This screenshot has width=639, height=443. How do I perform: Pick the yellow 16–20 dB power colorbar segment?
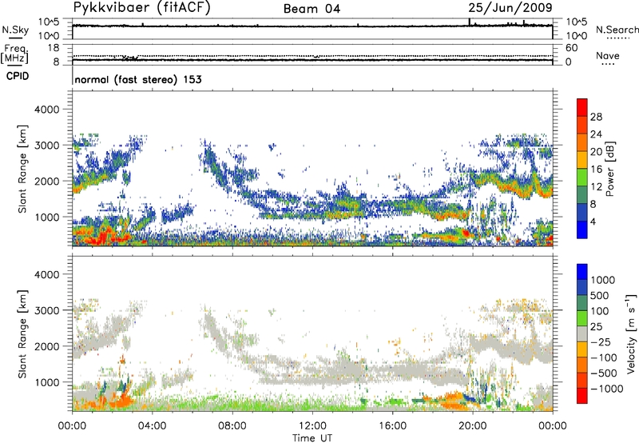[x=582, y=160]
